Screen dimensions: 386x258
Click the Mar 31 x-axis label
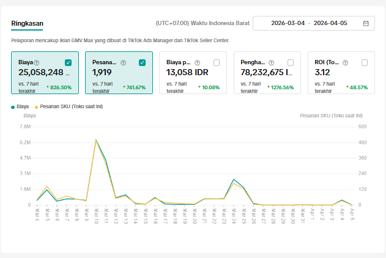pos(303,216)
